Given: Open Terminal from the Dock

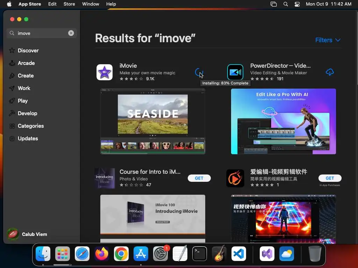Looking at the screenshot, I should point(200,254).
